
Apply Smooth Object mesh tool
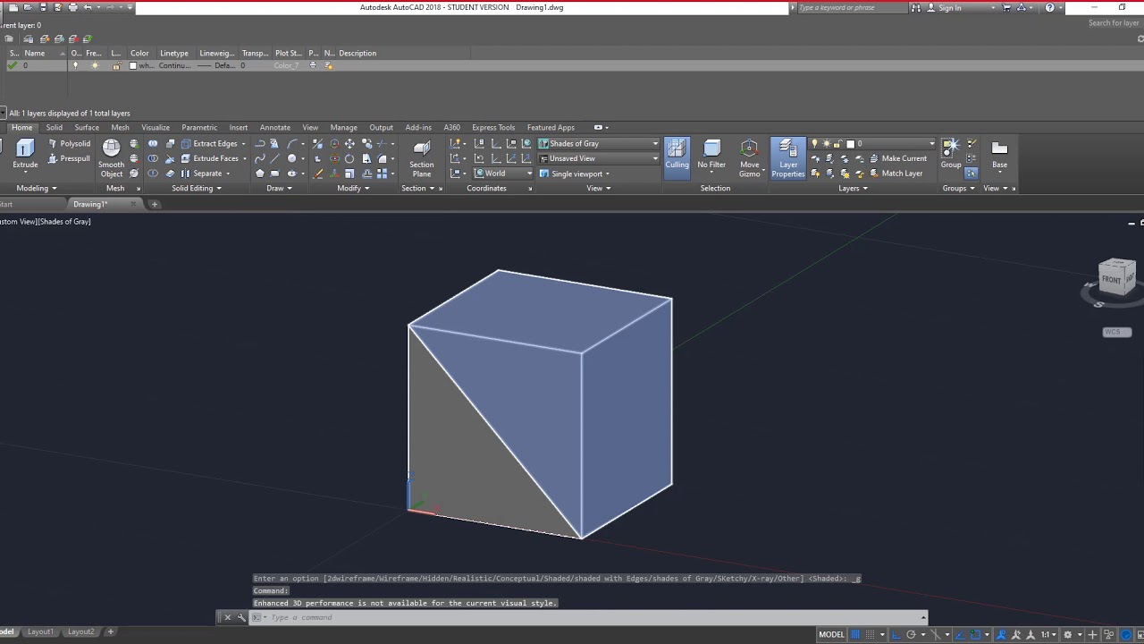click(x=111, y=158)
